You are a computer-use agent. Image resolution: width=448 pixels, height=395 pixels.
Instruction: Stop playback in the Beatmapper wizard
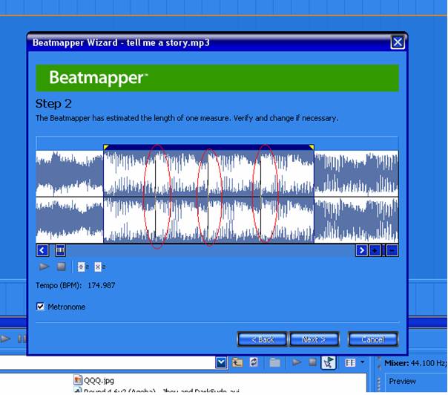pyautogui.click(x=62, y=267)
